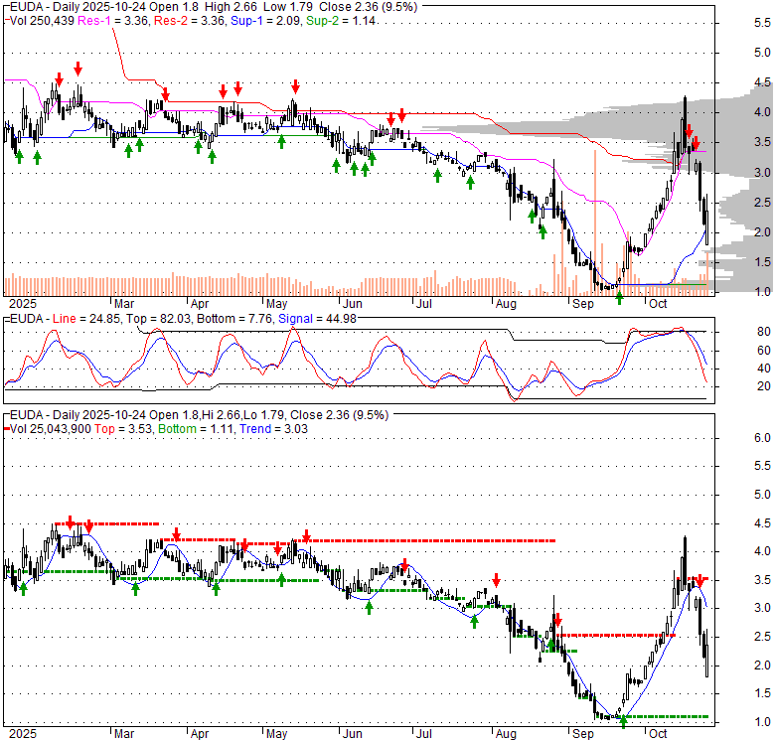Screen dimensions: 775x740
Task: Click the Line = 24.85 oscillator label
Action: [70, 319]
